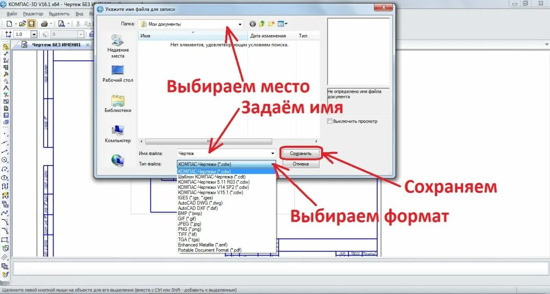
Task: Open the view options icon in save dialog
Action: (281, 24)
